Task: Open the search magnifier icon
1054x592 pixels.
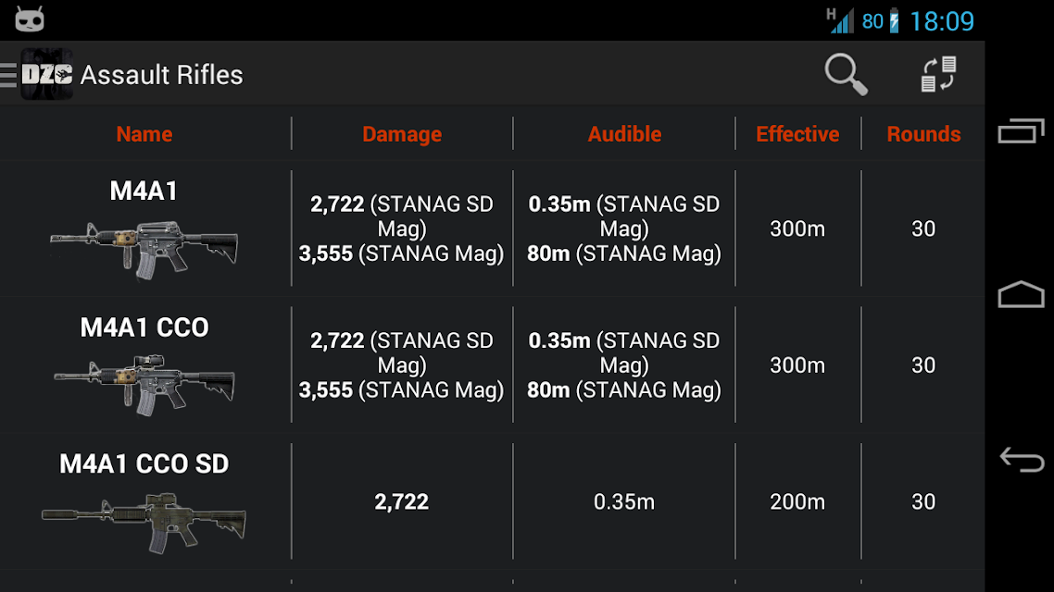Action: tap(846, 74)
